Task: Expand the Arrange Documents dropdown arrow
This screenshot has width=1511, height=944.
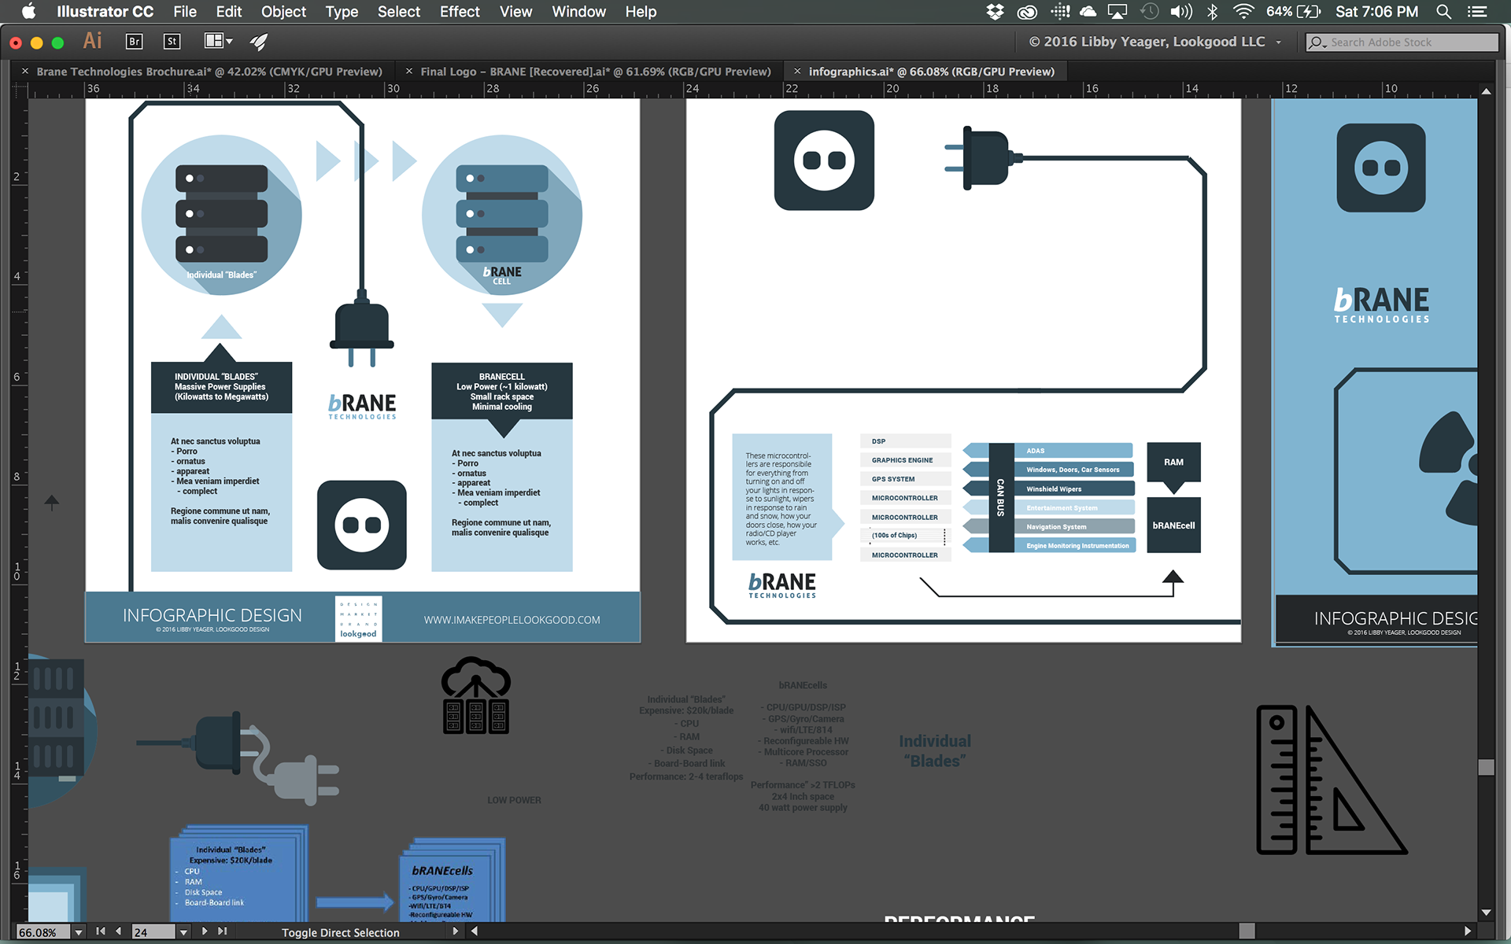Action: 229,41
